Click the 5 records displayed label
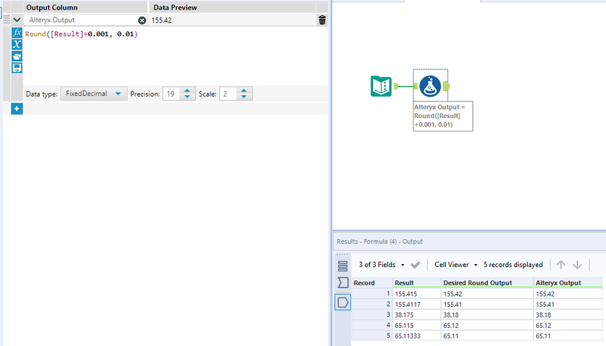The height and width of the screenshot is (346, 606). (513, 265)
